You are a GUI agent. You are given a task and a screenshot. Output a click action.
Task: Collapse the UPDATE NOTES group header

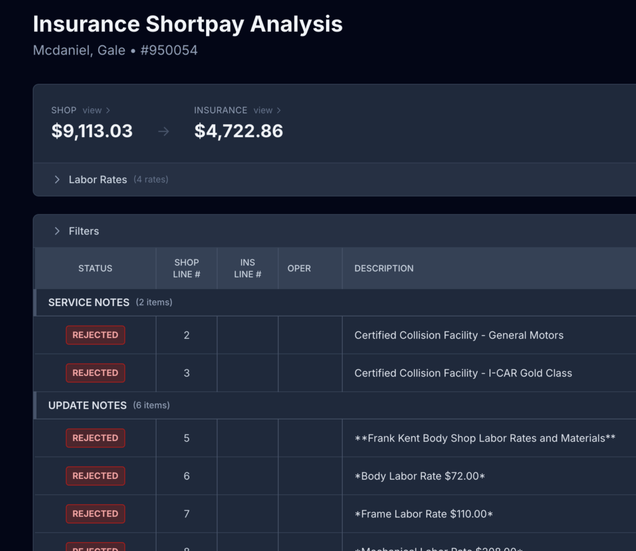(88, 405)
